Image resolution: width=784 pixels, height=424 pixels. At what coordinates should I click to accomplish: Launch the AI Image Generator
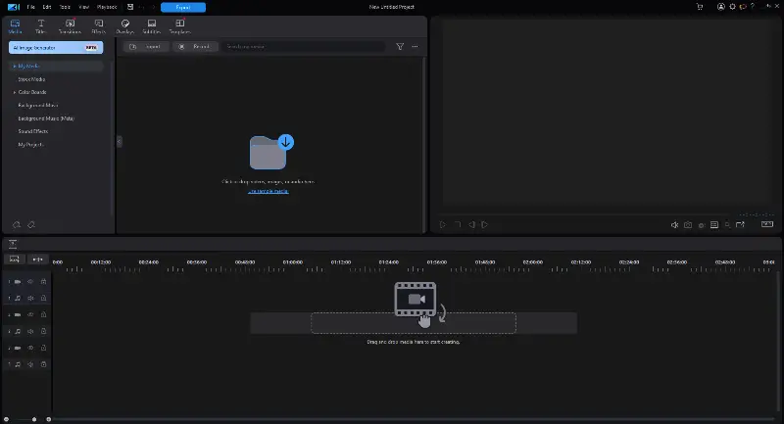(x=56, y=47)
